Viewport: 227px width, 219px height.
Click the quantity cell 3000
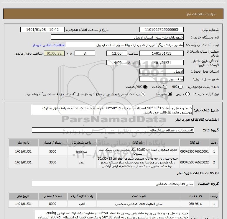point(53,162)
